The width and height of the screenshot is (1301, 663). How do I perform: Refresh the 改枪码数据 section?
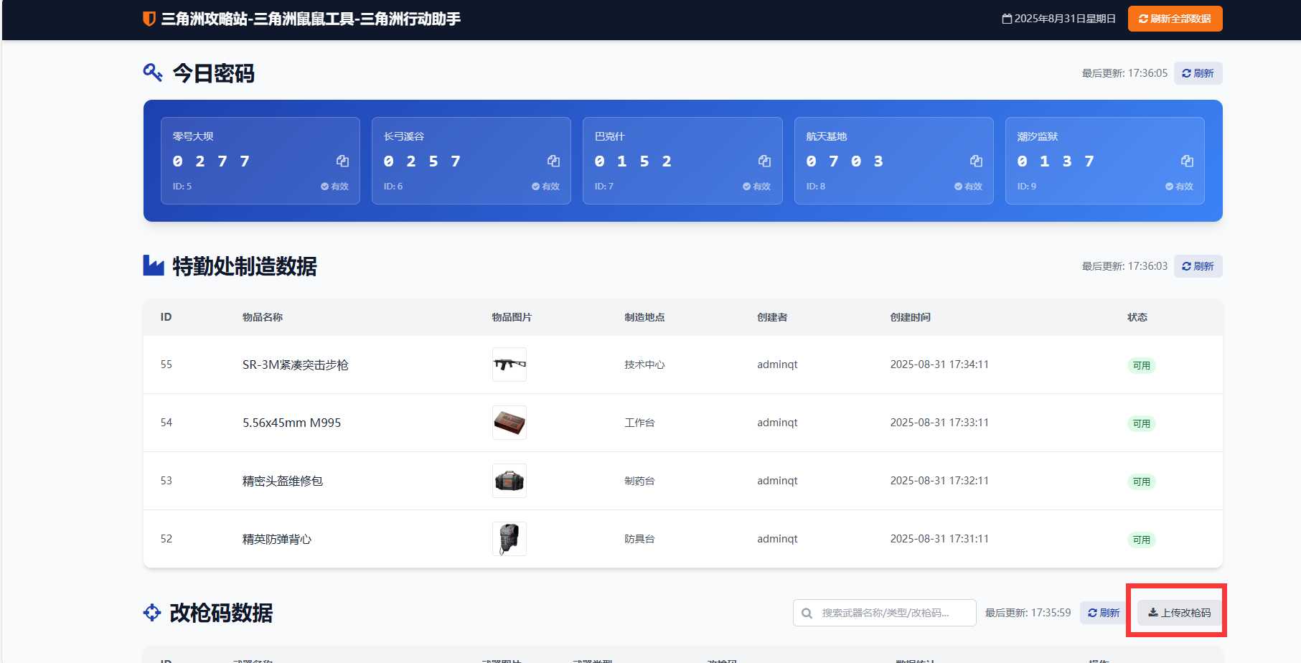tap(1103, 613)
